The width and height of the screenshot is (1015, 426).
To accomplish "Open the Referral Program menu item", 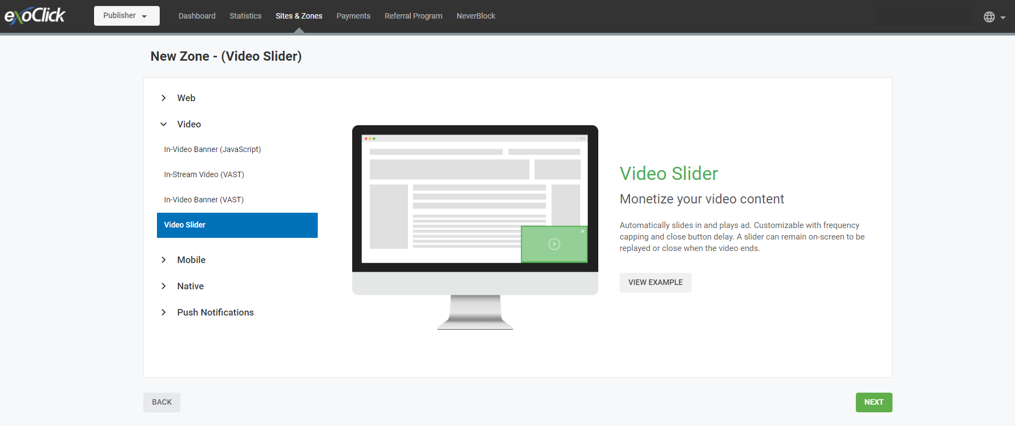I will (413, 16).
